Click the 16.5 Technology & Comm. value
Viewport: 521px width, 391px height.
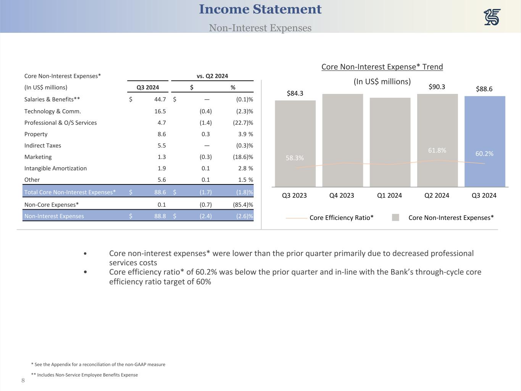point(160,111)
